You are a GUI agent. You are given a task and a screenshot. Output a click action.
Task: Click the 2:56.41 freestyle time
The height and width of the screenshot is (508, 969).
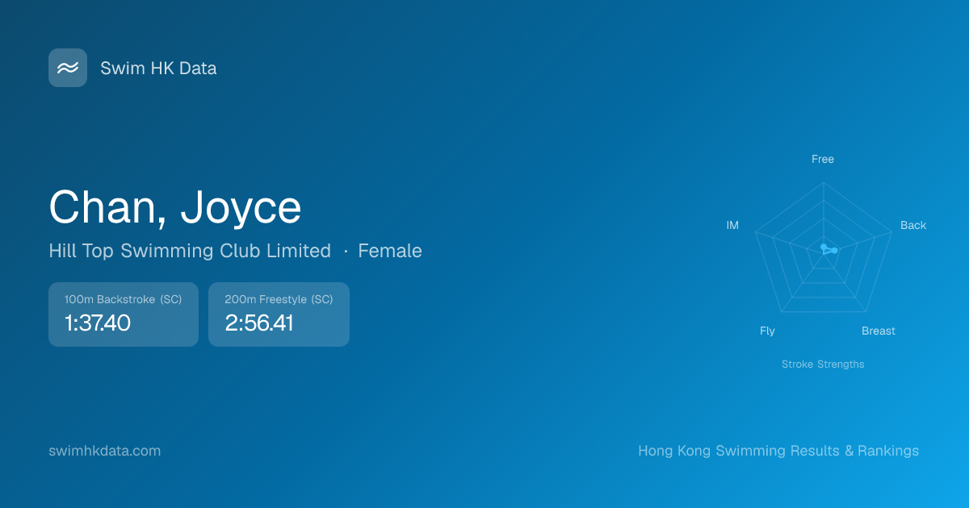tap(258, 323)
